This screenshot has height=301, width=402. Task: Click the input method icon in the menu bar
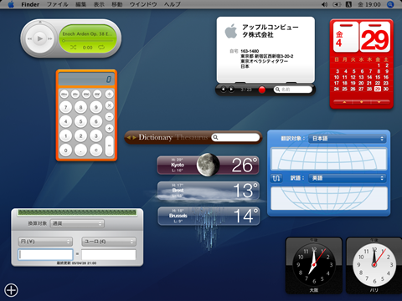pos(348,4)
